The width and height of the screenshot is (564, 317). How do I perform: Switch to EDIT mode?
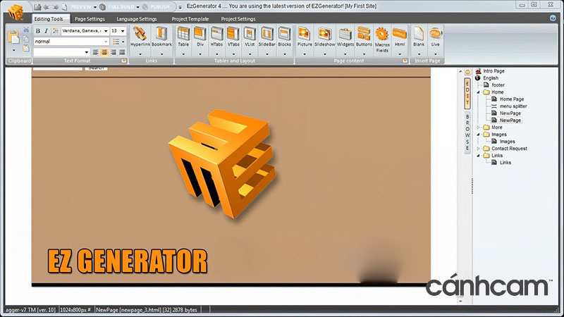tap(467, 93)
